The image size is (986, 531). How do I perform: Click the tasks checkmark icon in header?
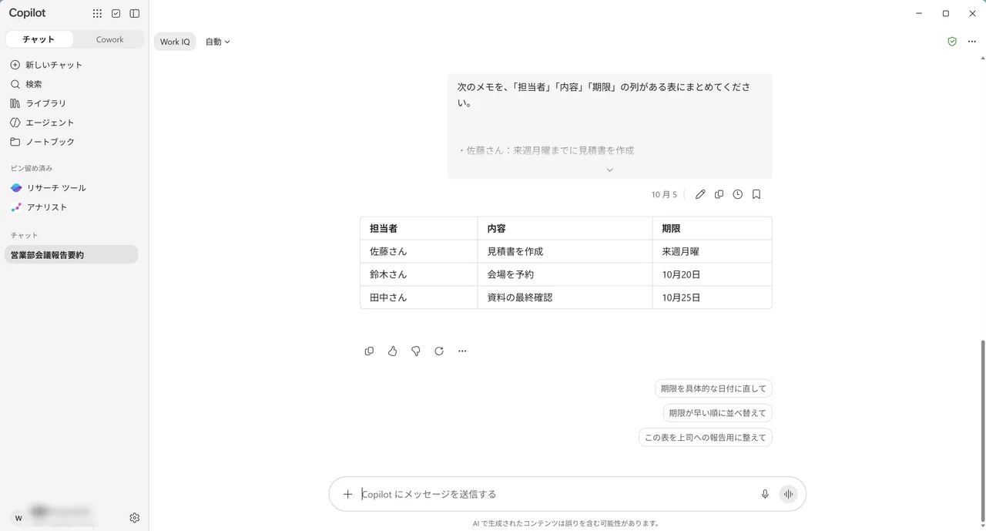[116, 13]
